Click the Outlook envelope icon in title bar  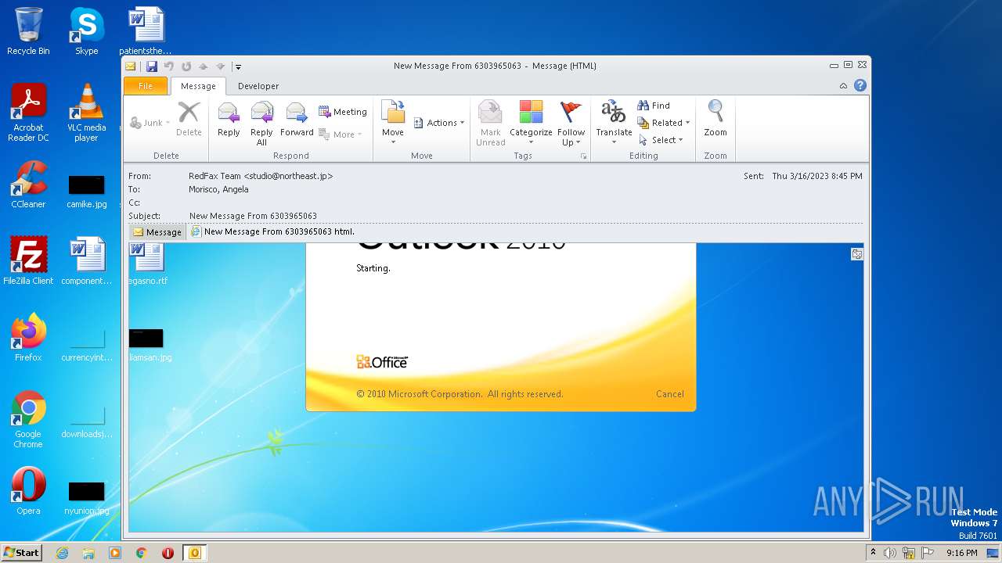[x=131, y=66]
